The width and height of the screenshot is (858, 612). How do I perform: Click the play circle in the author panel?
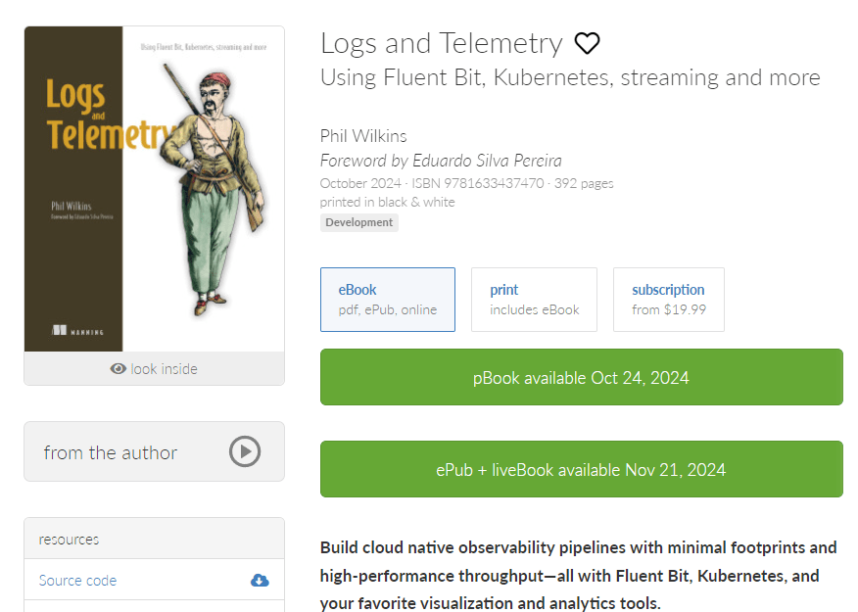(x=244, y=451)
